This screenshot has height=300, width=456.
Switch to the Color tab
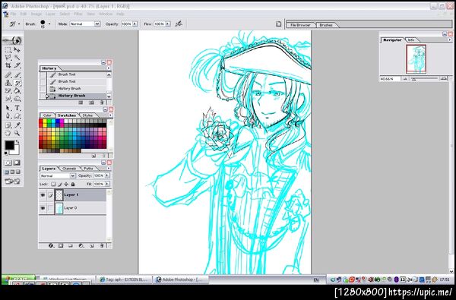(47, 115)
